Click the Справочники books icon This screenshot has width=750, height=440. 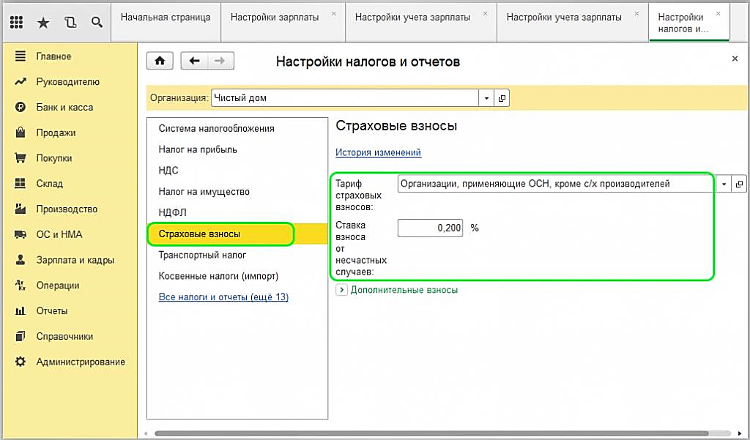click(x=20, y=336)
